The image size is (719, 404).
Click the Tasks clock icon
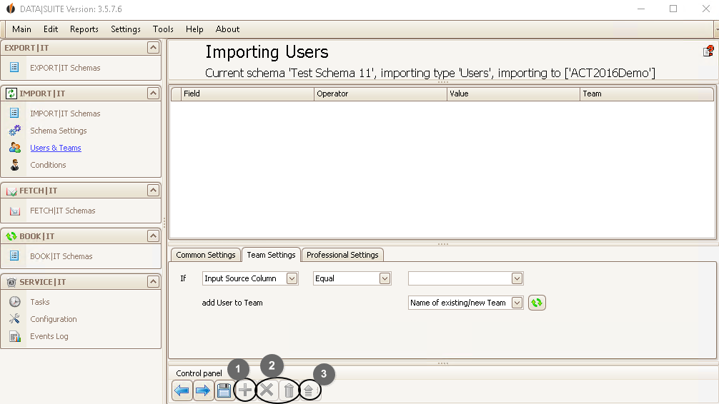tap(15, 301)
